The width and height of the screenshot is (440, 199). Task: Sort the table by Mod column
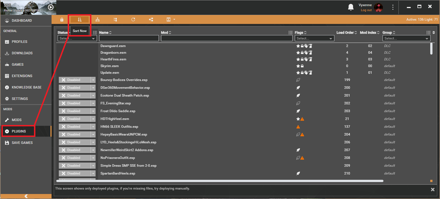(166, 33)
